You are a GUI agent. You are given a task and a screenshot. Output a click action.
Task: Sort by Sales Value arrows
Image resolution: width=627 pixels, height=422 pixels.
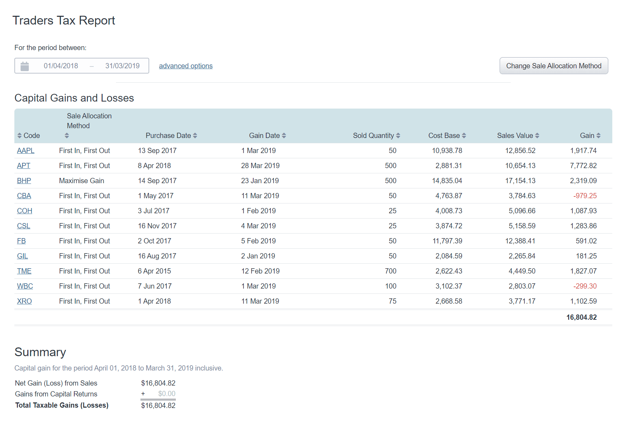[537, 136]
